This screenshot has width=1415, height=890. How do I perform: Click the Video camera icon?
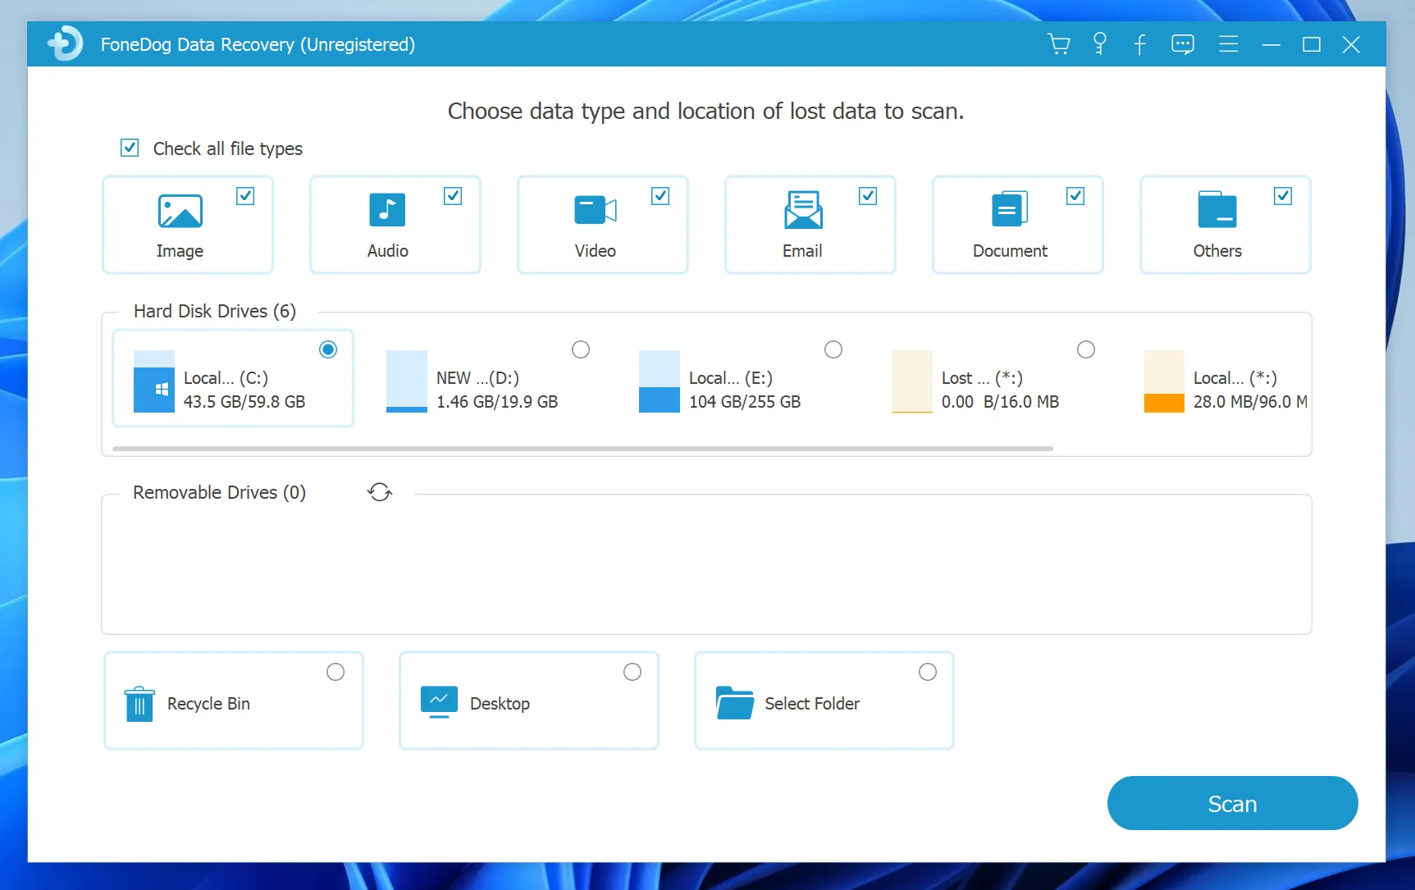596,210
